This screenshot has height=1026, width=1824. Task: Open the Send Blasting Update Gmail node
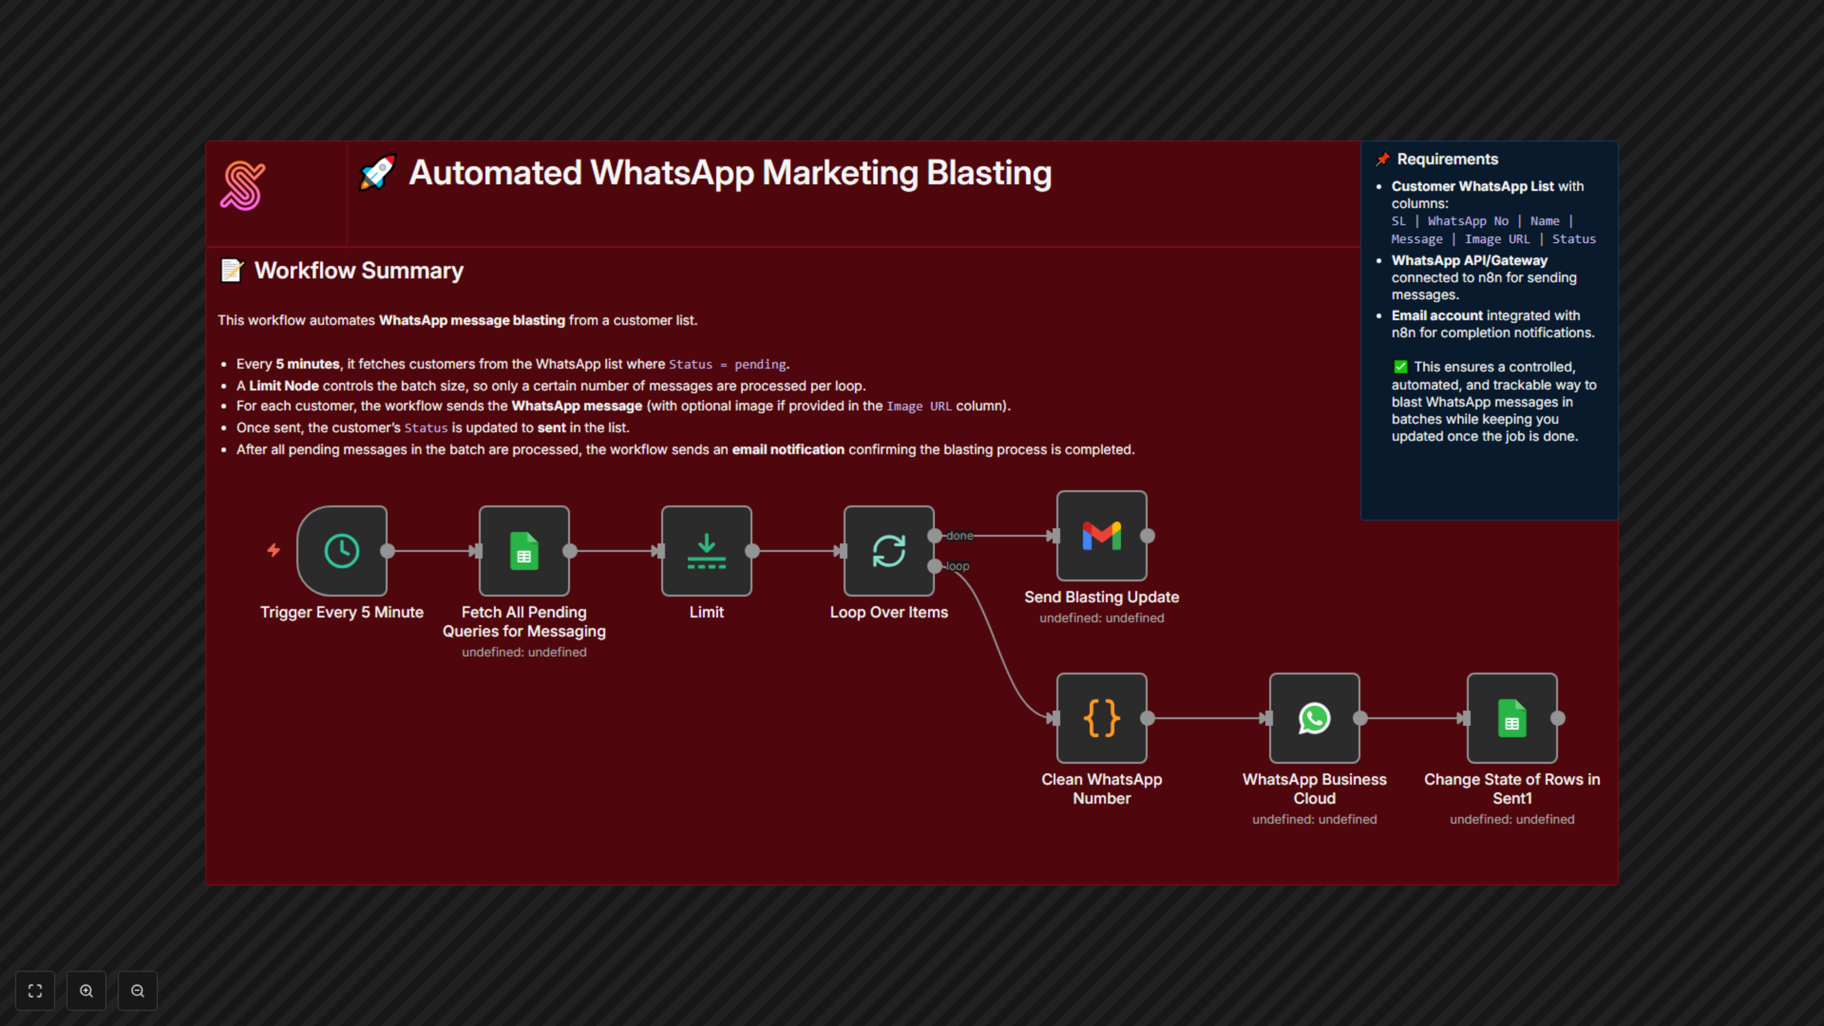1102,536
